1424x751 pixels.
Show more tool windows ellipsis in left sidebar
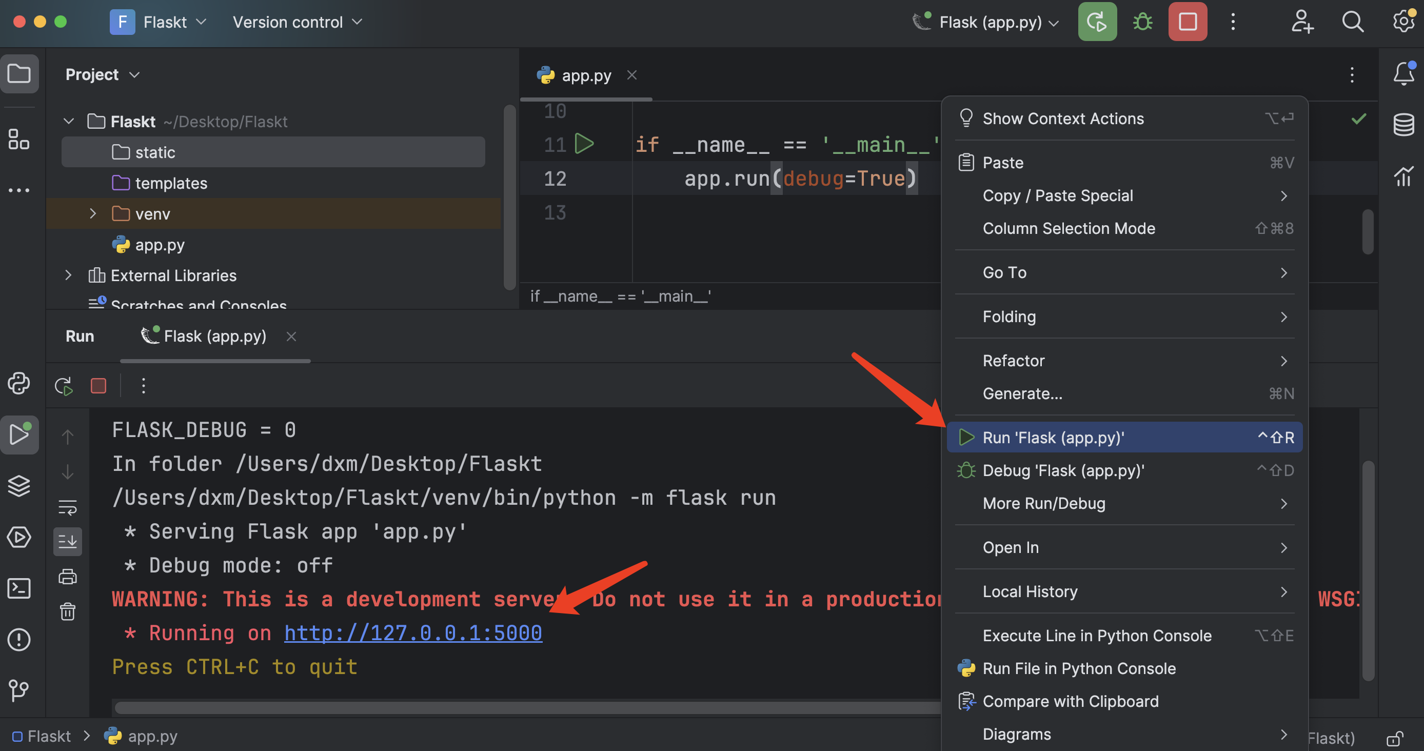19,190
